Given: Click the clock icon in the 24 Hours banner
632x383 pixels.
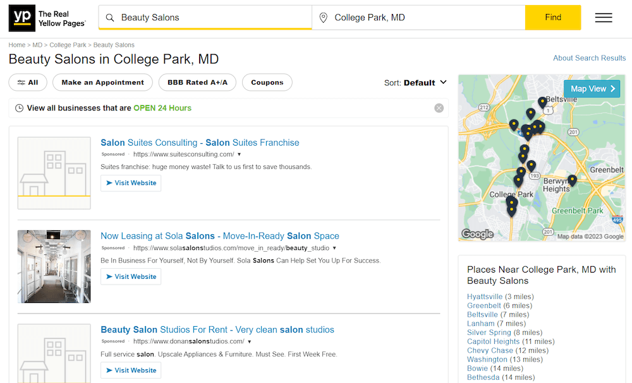Looking at the screenshot, I should pos(19,108).
